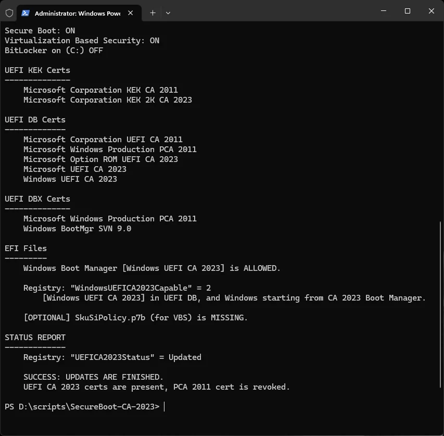Click the PS D:\scripts\SecureBoot-CA-2023 prompt
Image resolution: width=444 pixels, height=436 pixels.
82,407
